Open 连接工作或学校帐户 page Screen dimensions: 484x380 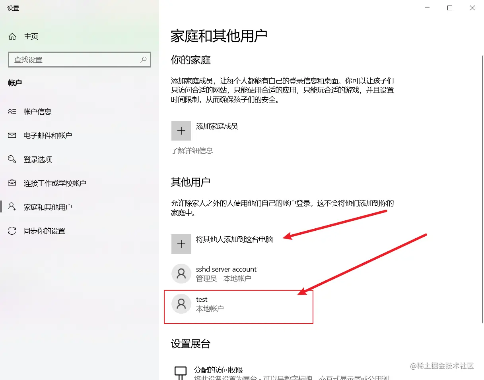click(55, 183)
